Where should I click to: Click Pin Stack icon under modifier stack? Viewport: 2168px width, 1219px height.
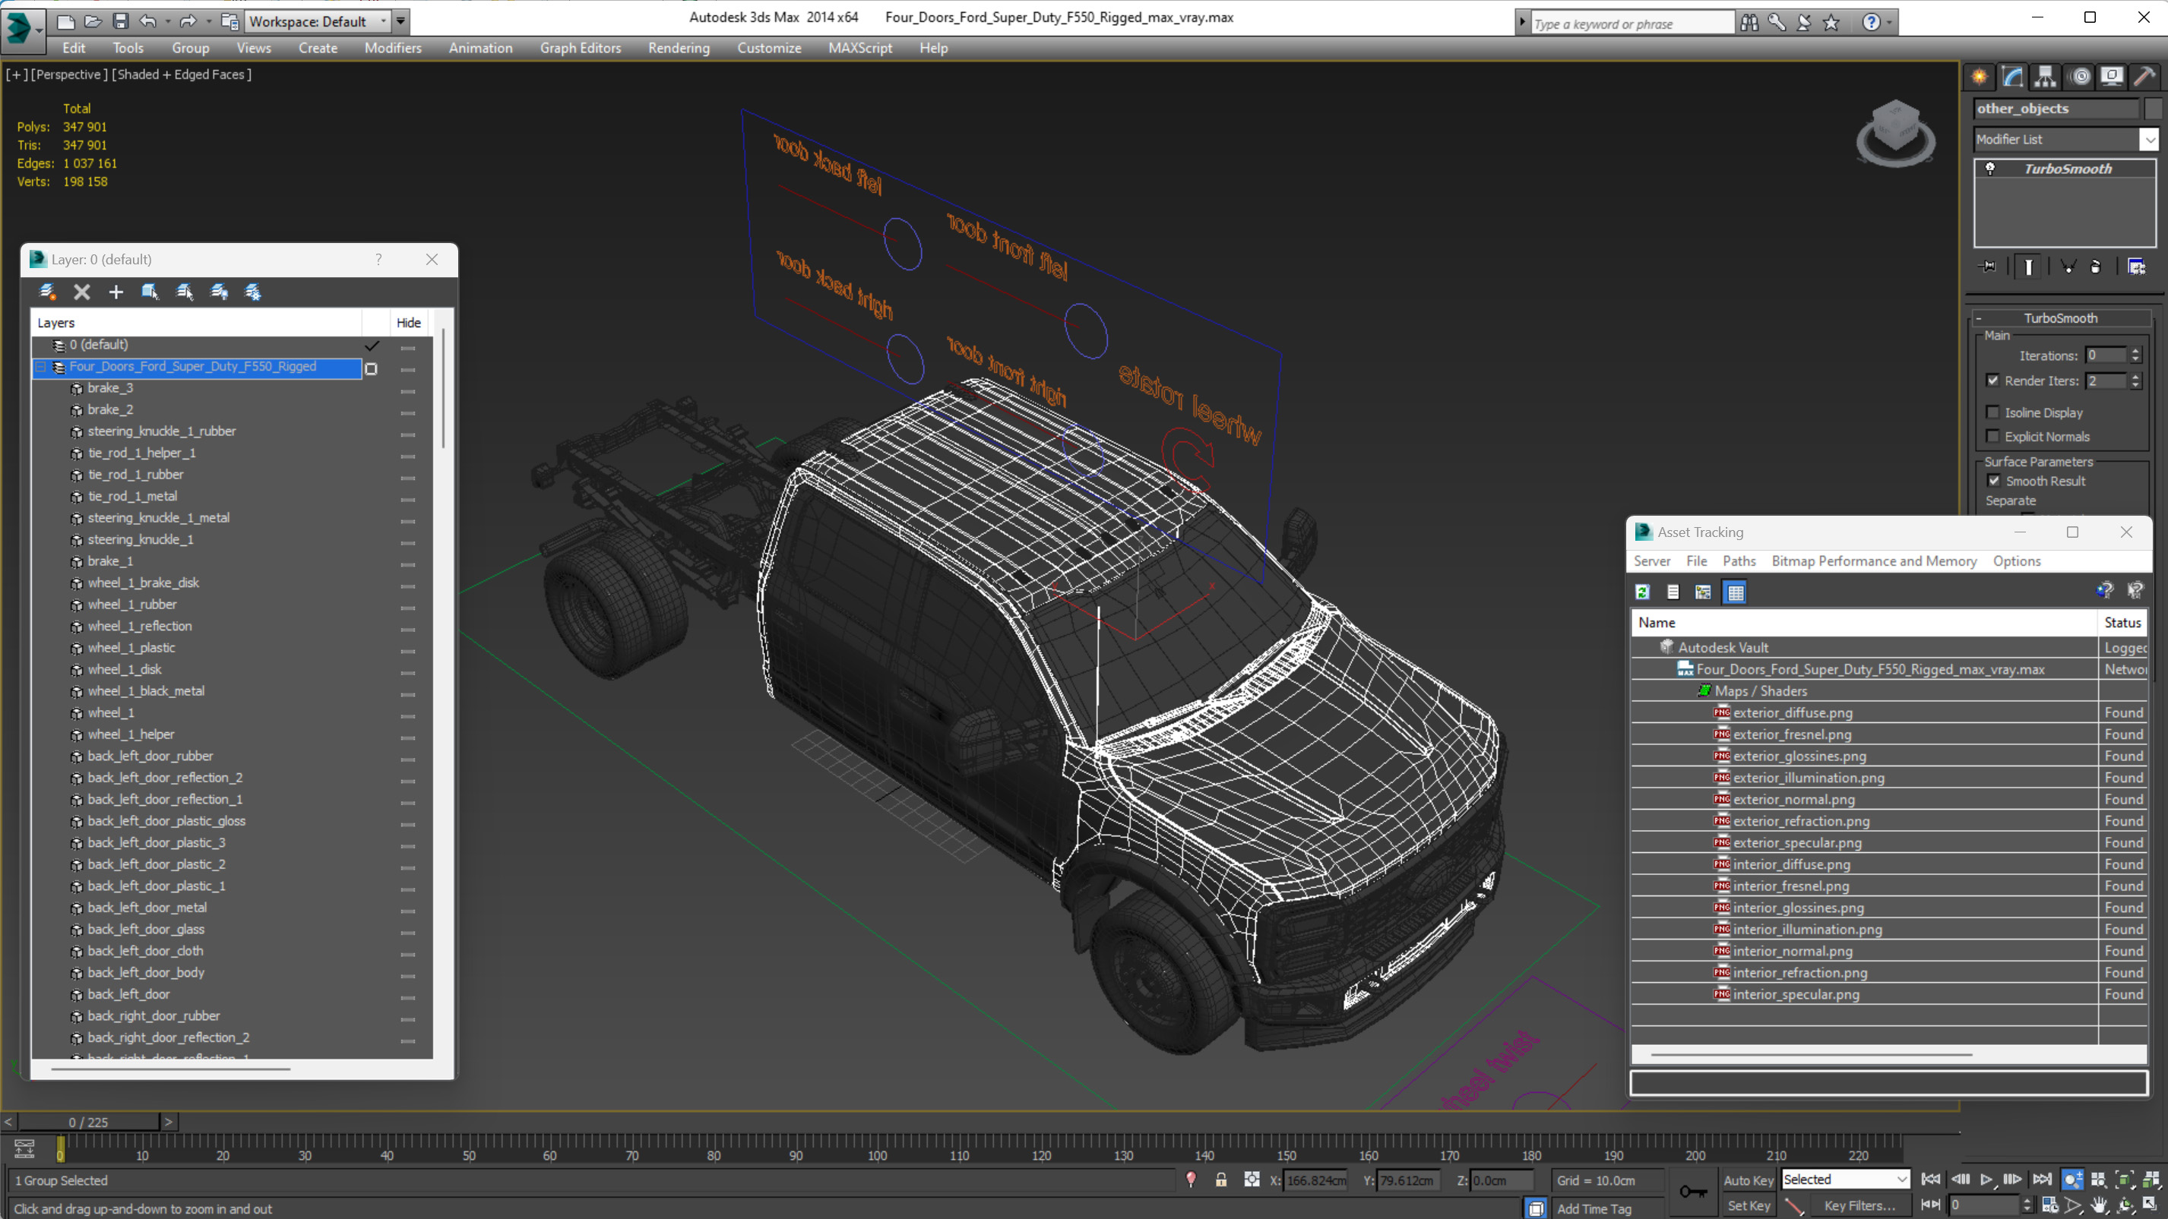(1988, 267)
